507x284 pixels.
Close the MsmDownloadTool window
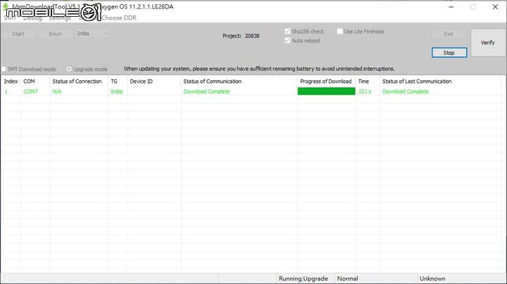(x=495, y=7)
